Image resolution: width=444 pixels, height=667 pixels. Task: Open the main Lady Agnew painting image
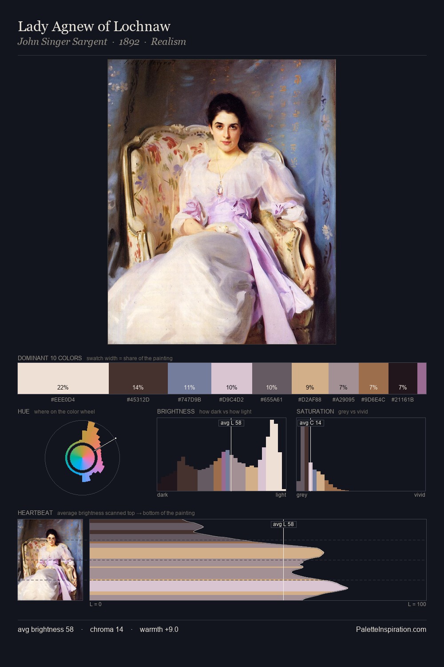coord(222,202)
